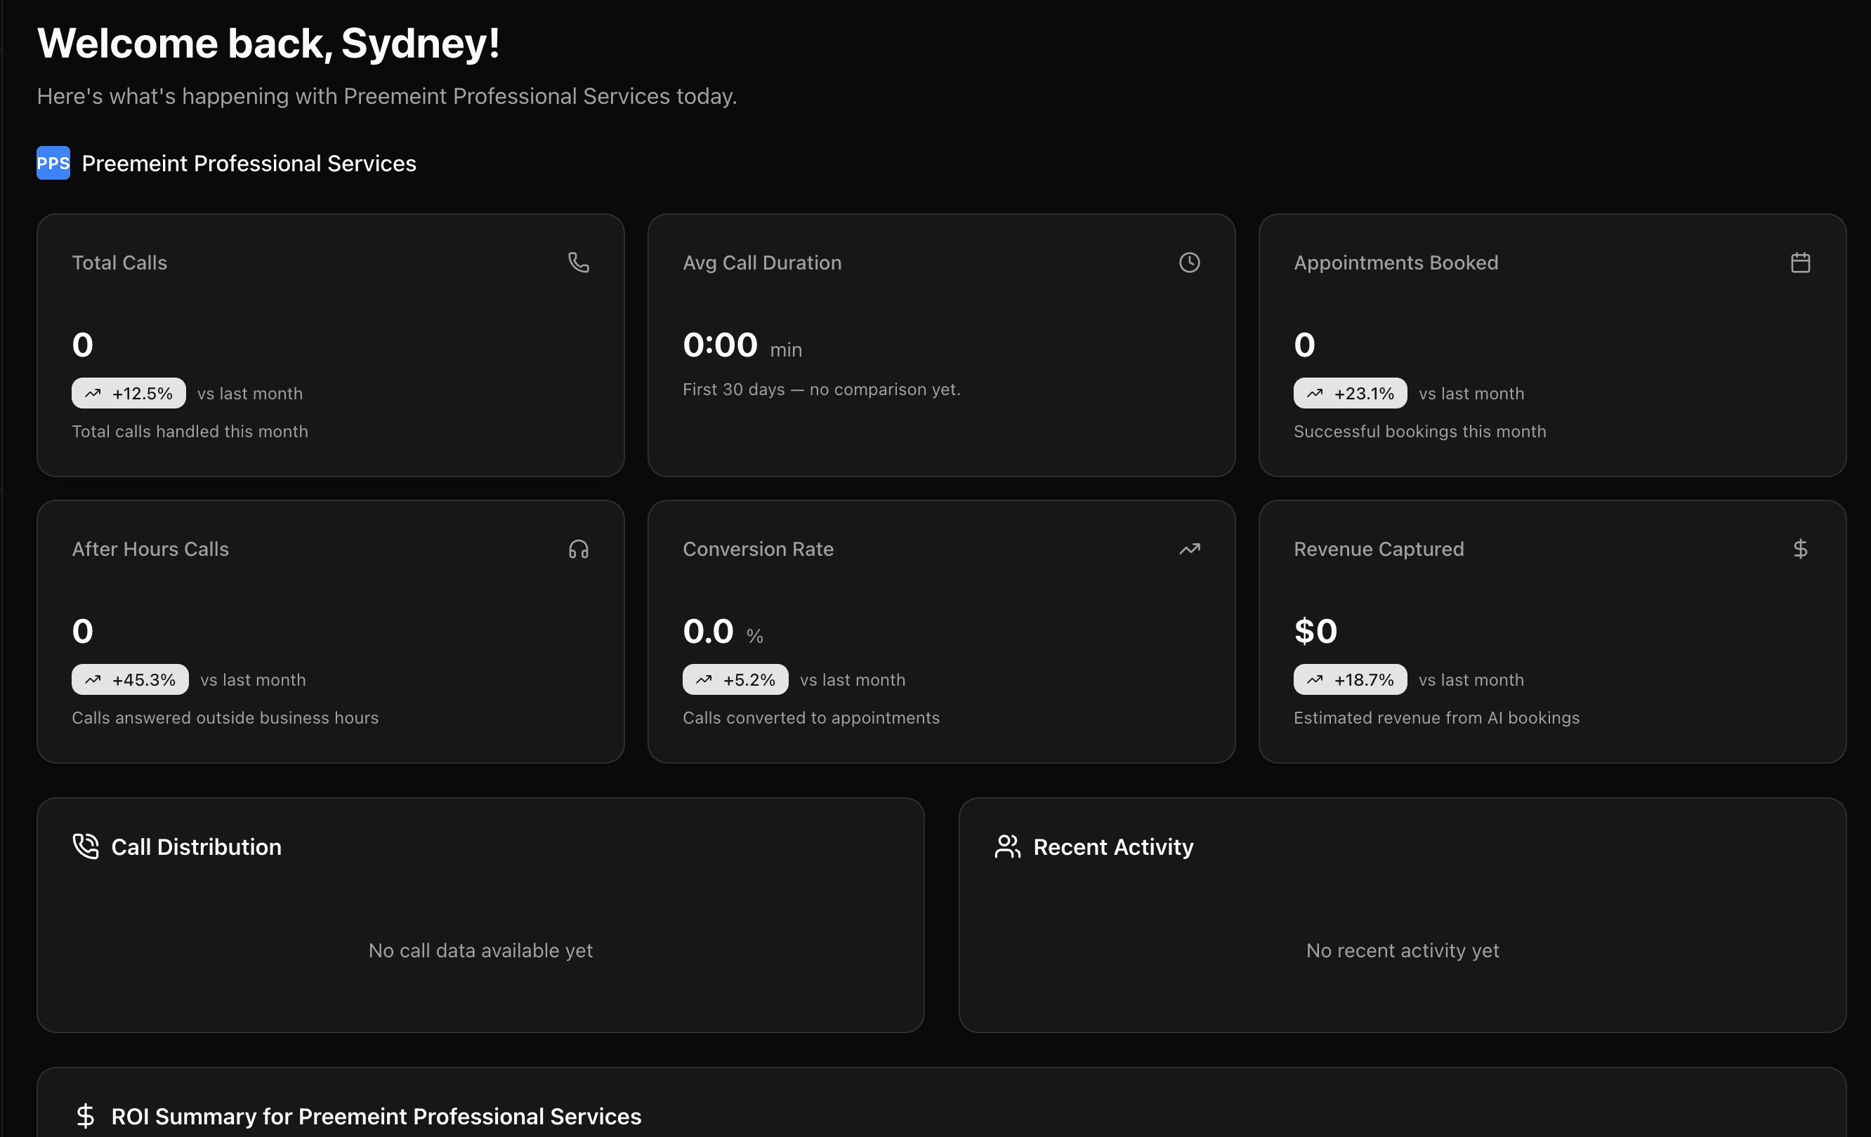
Task: Click the +23.1% badge on Appointments Booked
Action: pos(1348,393)
